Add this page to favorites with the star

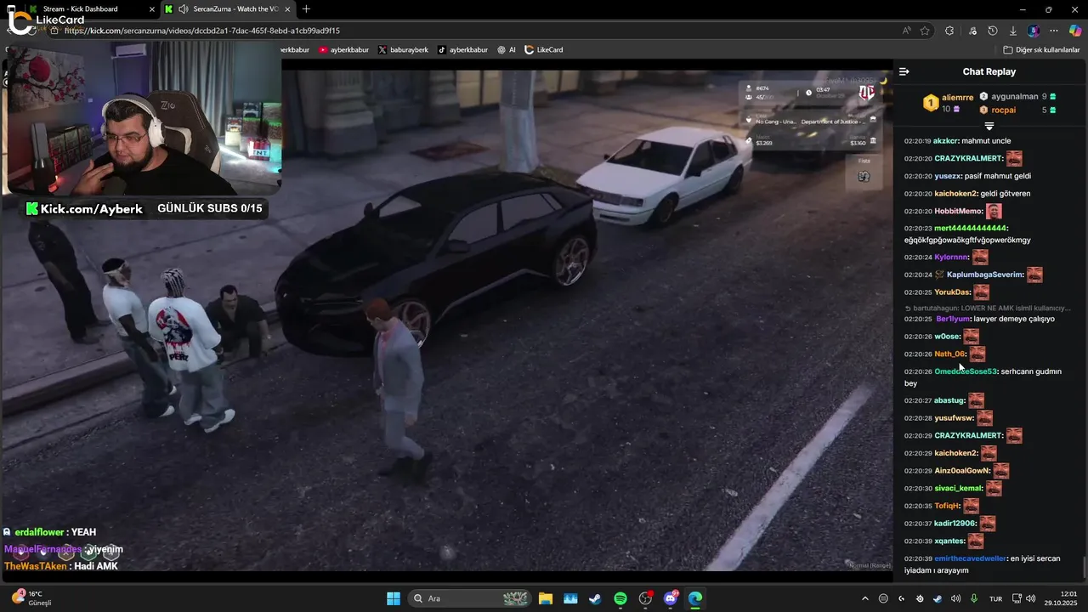coord(925,31)
